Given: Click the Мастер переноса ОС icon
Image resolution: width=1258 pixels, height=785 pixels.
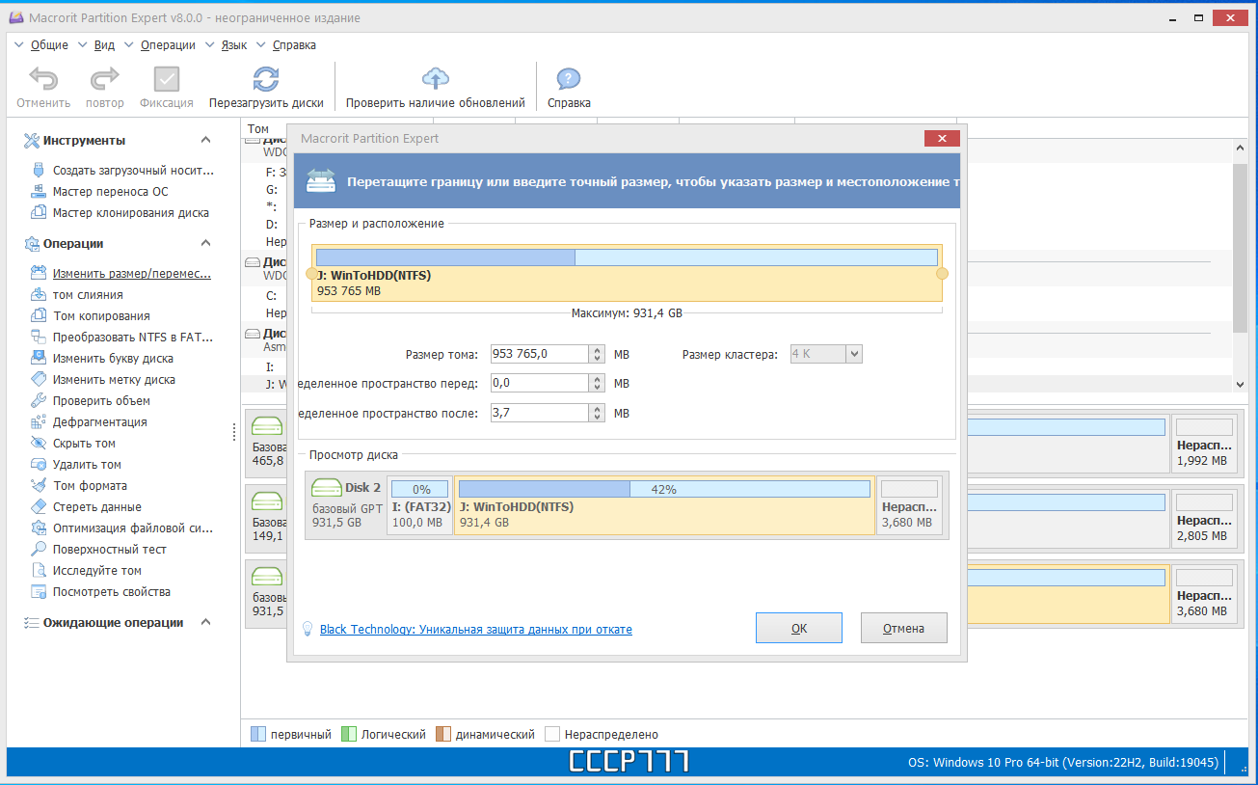Looking at the screenshot, I should tap(39, 191).
